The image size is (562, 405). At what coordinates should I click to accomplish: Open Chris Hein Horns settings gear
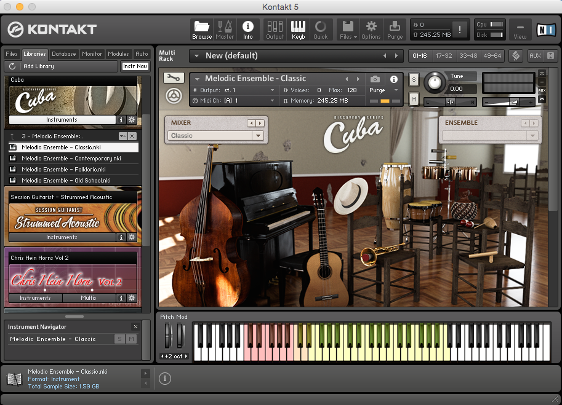[x=132, y=297]
